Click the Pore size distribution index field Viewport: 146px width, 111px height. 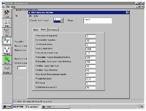coord(91,53)
